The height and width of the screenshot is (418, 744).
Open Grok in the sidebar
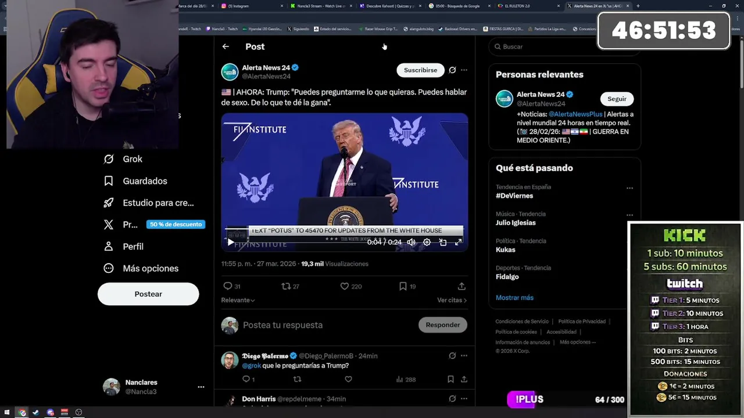coord(123,159)
